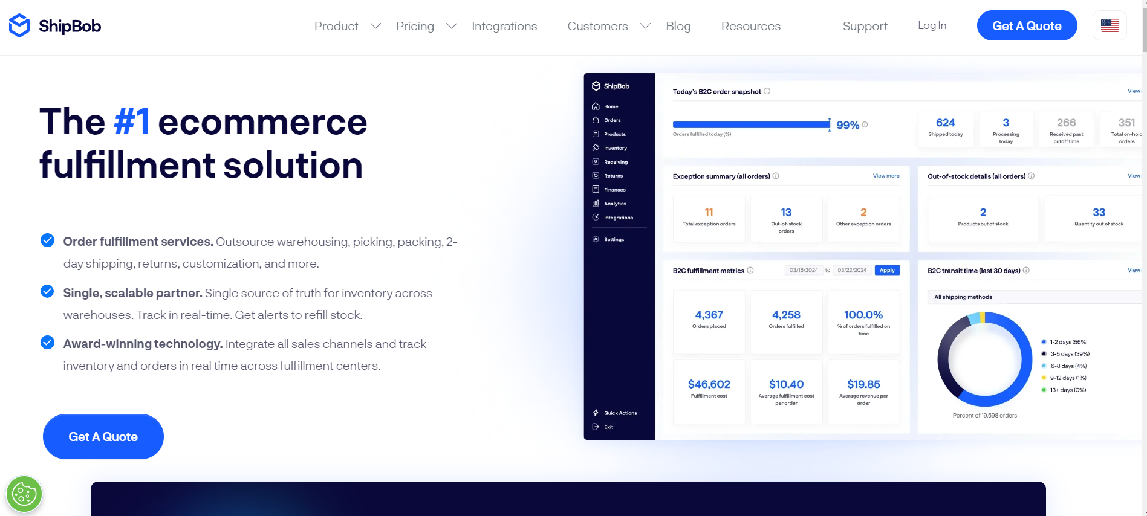Click the 2 Other exception orders card
This screenshot has width=1147, height=516.
863,219
